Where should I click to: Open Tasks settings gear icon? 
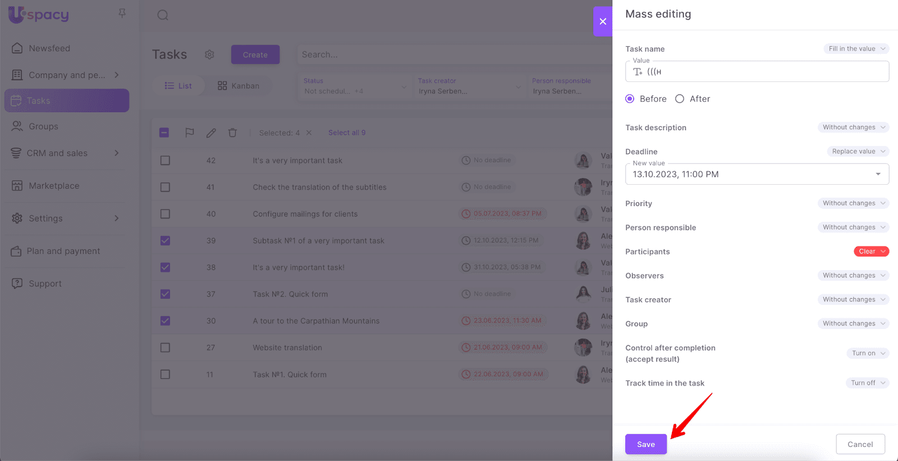point(209,54)
